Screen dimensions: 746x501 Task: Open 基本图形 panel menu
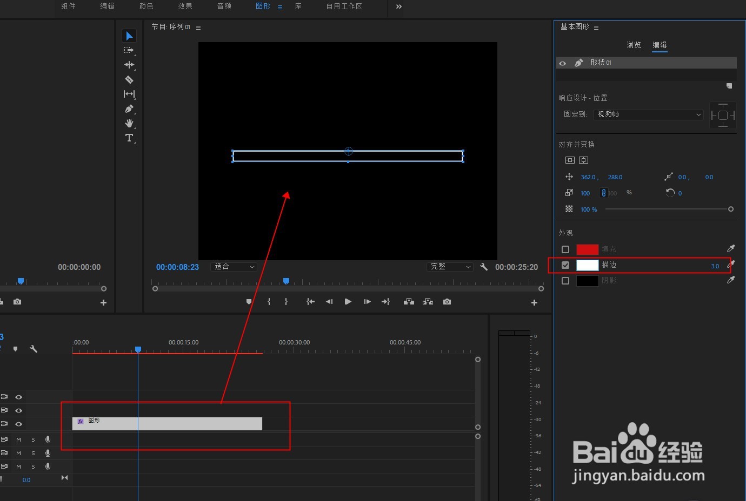[596, 28]
